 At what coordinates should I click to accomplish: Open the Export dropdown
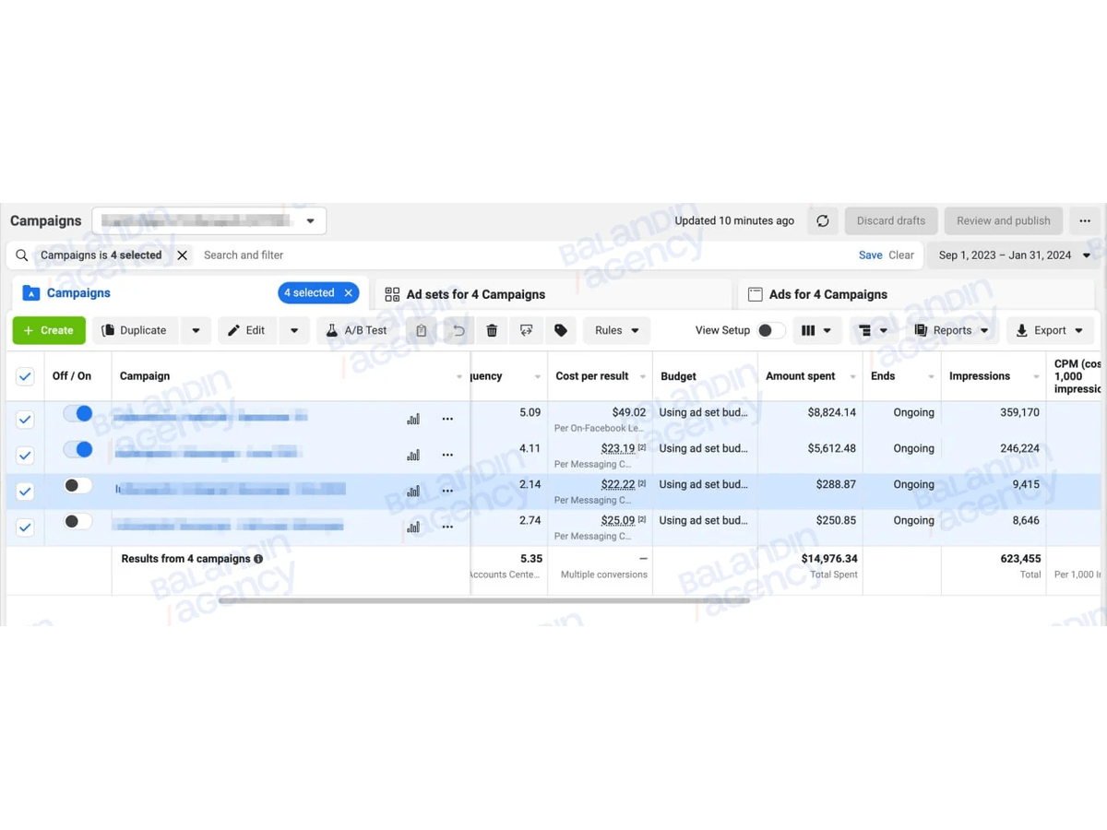[1050, 330]
